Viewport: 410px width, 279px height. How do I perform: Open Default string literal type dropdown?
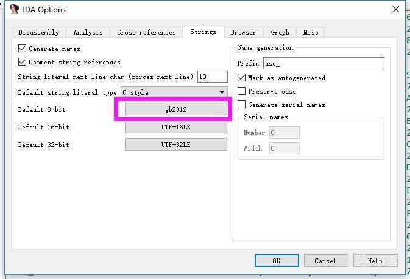pyautogui.click(x=174, y=92)
